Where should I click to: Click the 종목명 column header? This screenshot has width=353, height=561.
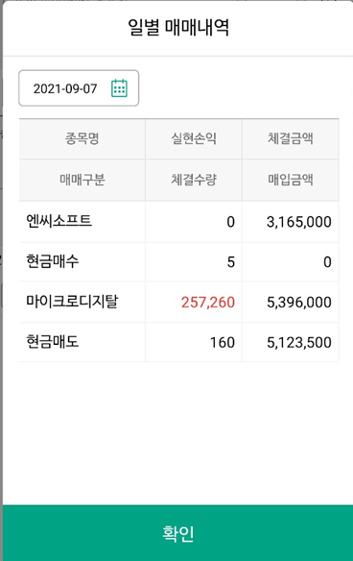click(82, 138)
